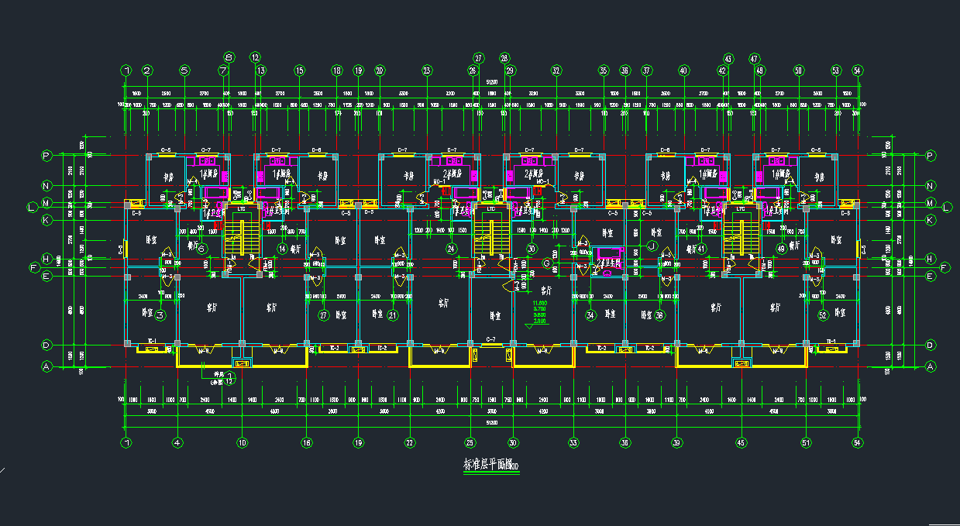Select bottom axis bubble number 4
This screenshot has height=526, width=960.
(177, 443)
